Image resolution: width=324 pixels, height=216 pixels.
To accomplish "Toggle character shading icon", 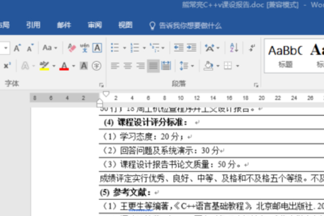I will tap(84, 66).
